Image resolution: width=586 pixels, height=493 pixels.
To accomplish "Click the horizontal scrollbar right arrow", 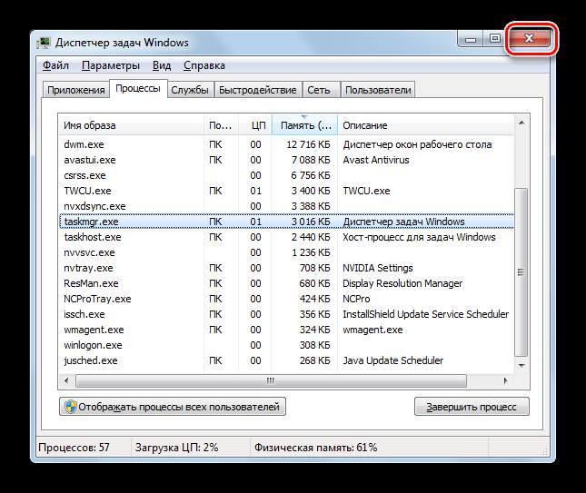I will [505, 381].
